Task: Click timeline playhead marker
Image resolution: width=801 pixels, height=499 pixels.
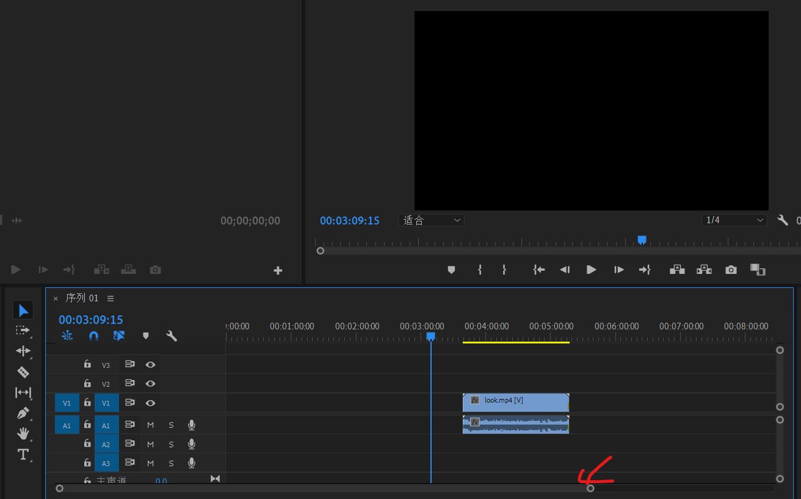Action: pyautogui.click(x=430, y=337)
